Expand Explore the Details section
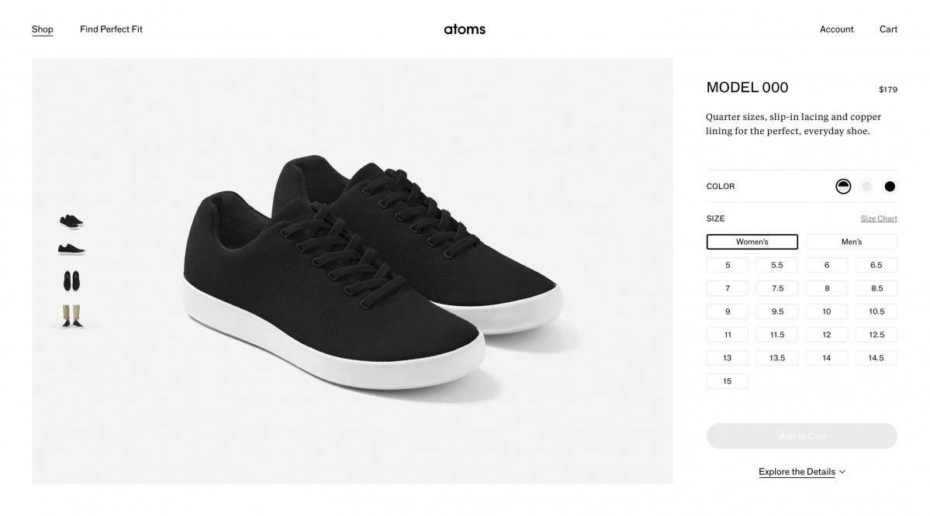 click(x=797, y=472)
